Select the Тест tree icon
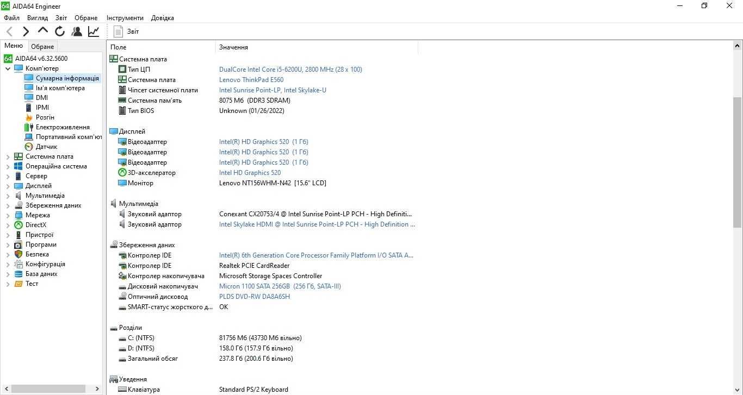This screenshot has width=743, height=395. click(18, 284)
